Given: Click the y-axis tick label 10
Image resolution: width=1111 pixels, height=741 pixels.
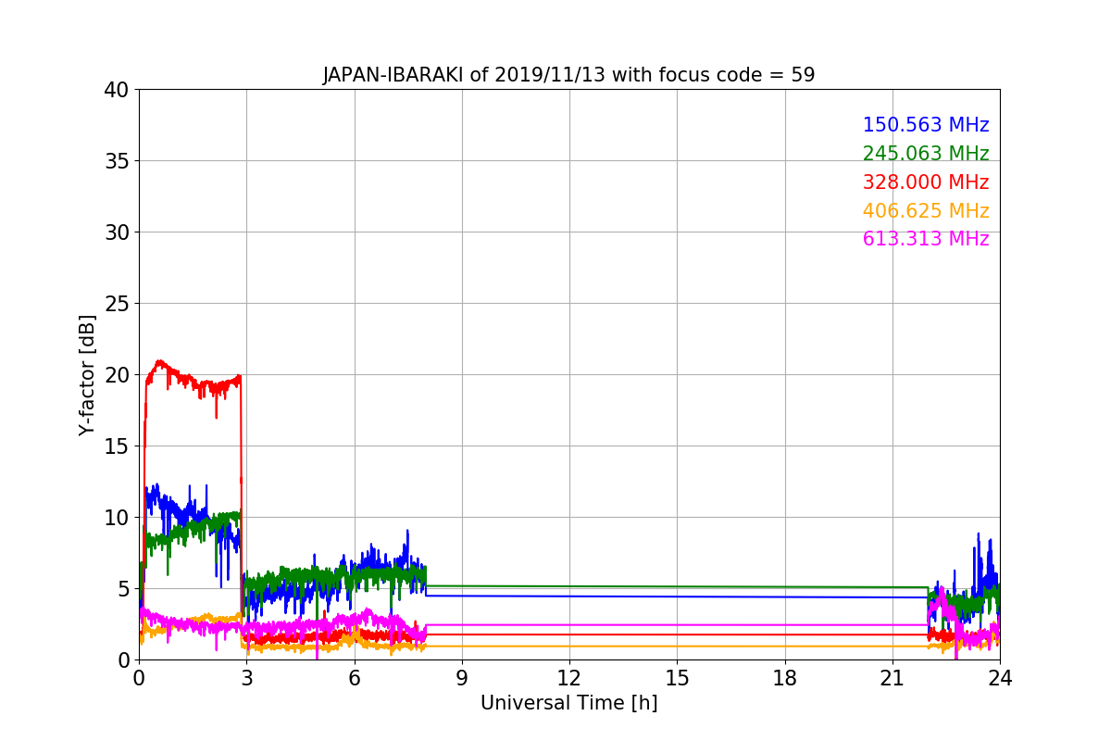Looking at the screenshot, I should [117, 518].
